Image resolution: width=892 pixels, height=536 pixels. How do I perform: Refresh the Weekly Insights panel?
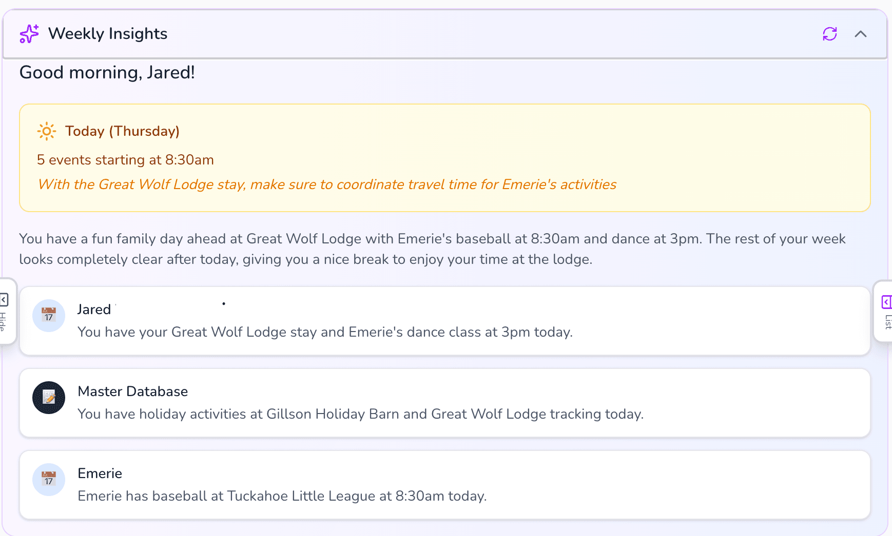pyautogui.click(x=830, y=34)
